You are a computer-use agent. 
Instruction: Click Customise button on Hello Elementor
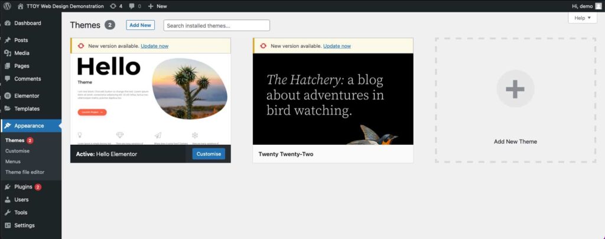click(x=209, y=154)
